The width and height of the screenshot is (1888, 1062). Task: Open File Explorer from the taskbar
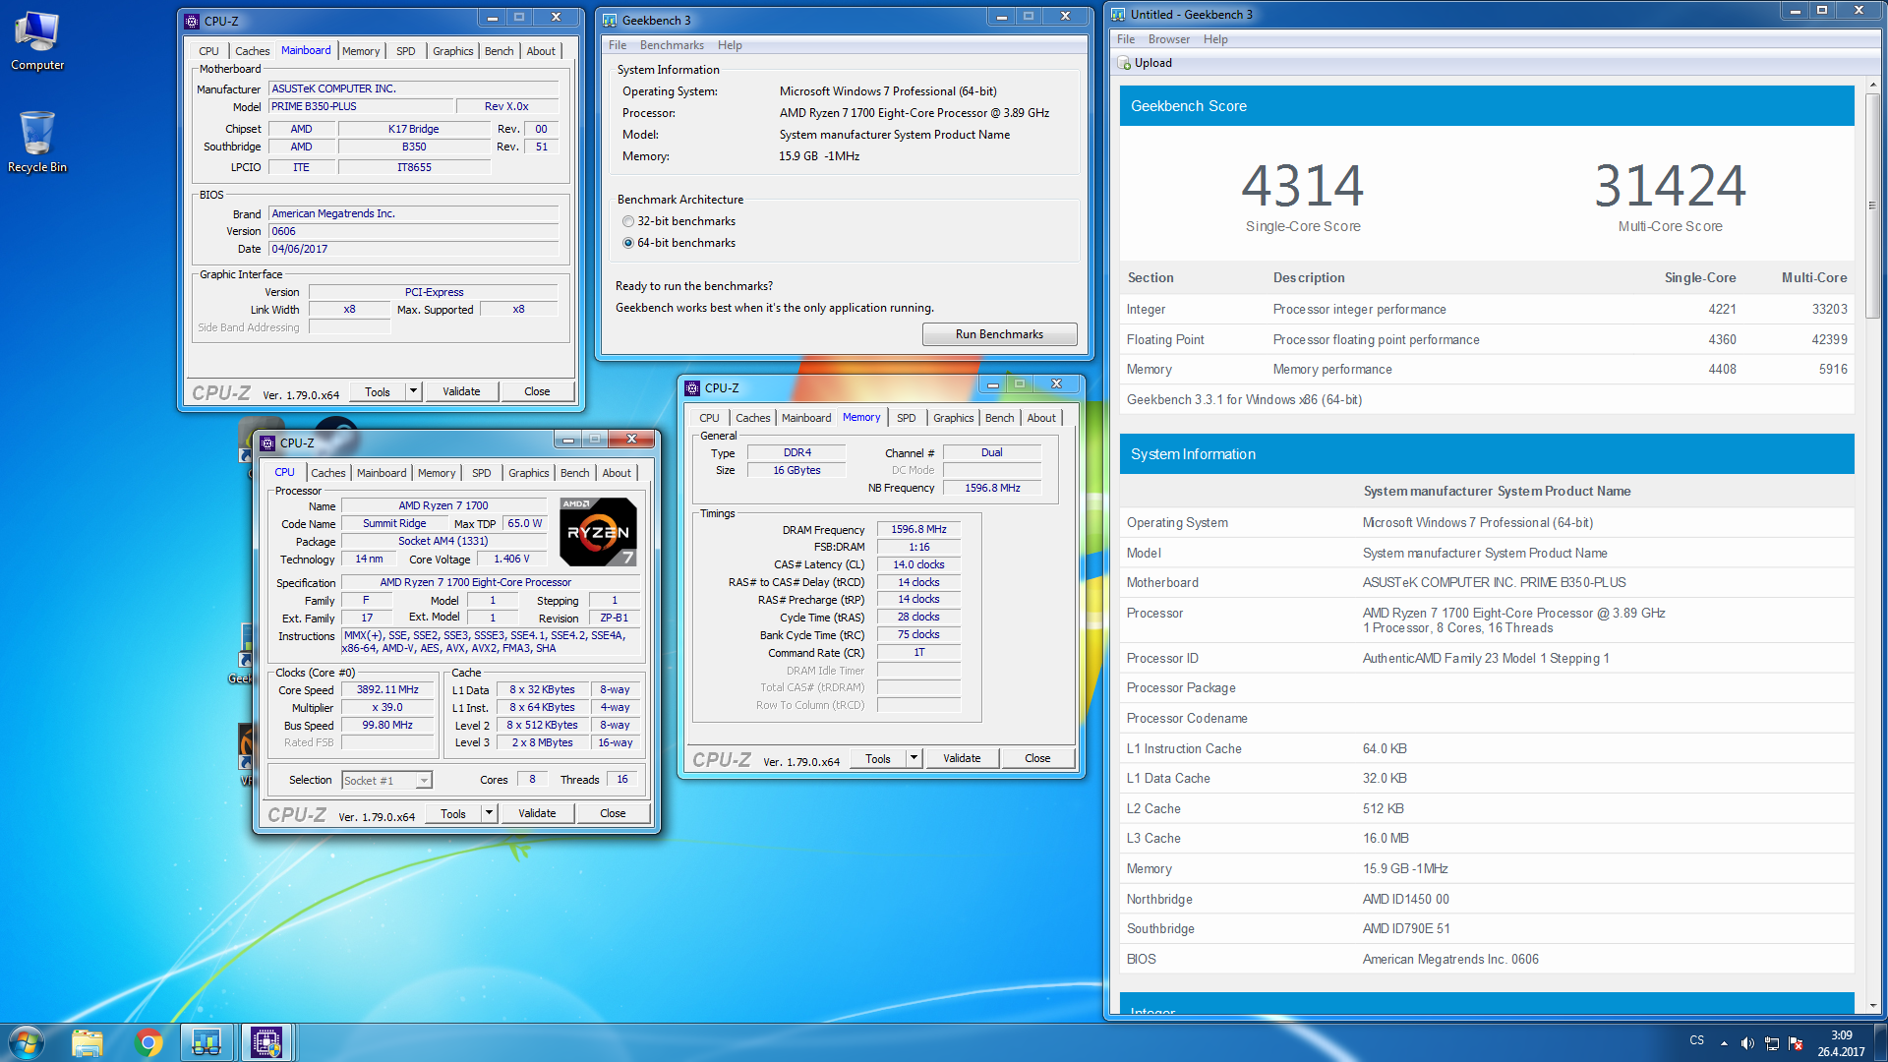click(x=88, y=1042)
